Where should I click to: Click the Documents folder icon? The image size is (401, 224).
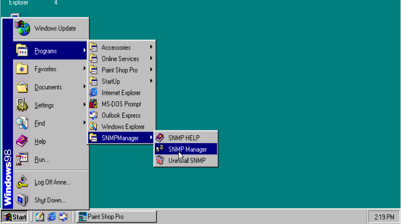[x=22, y=87]
